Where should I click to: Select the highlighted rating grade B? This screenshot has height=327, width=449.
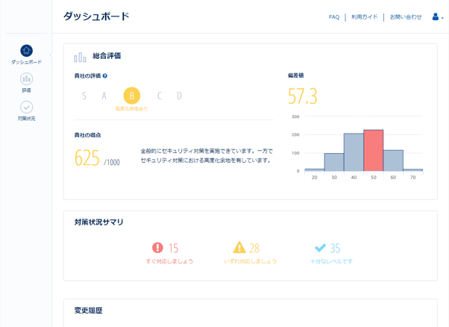click(132, 96)
